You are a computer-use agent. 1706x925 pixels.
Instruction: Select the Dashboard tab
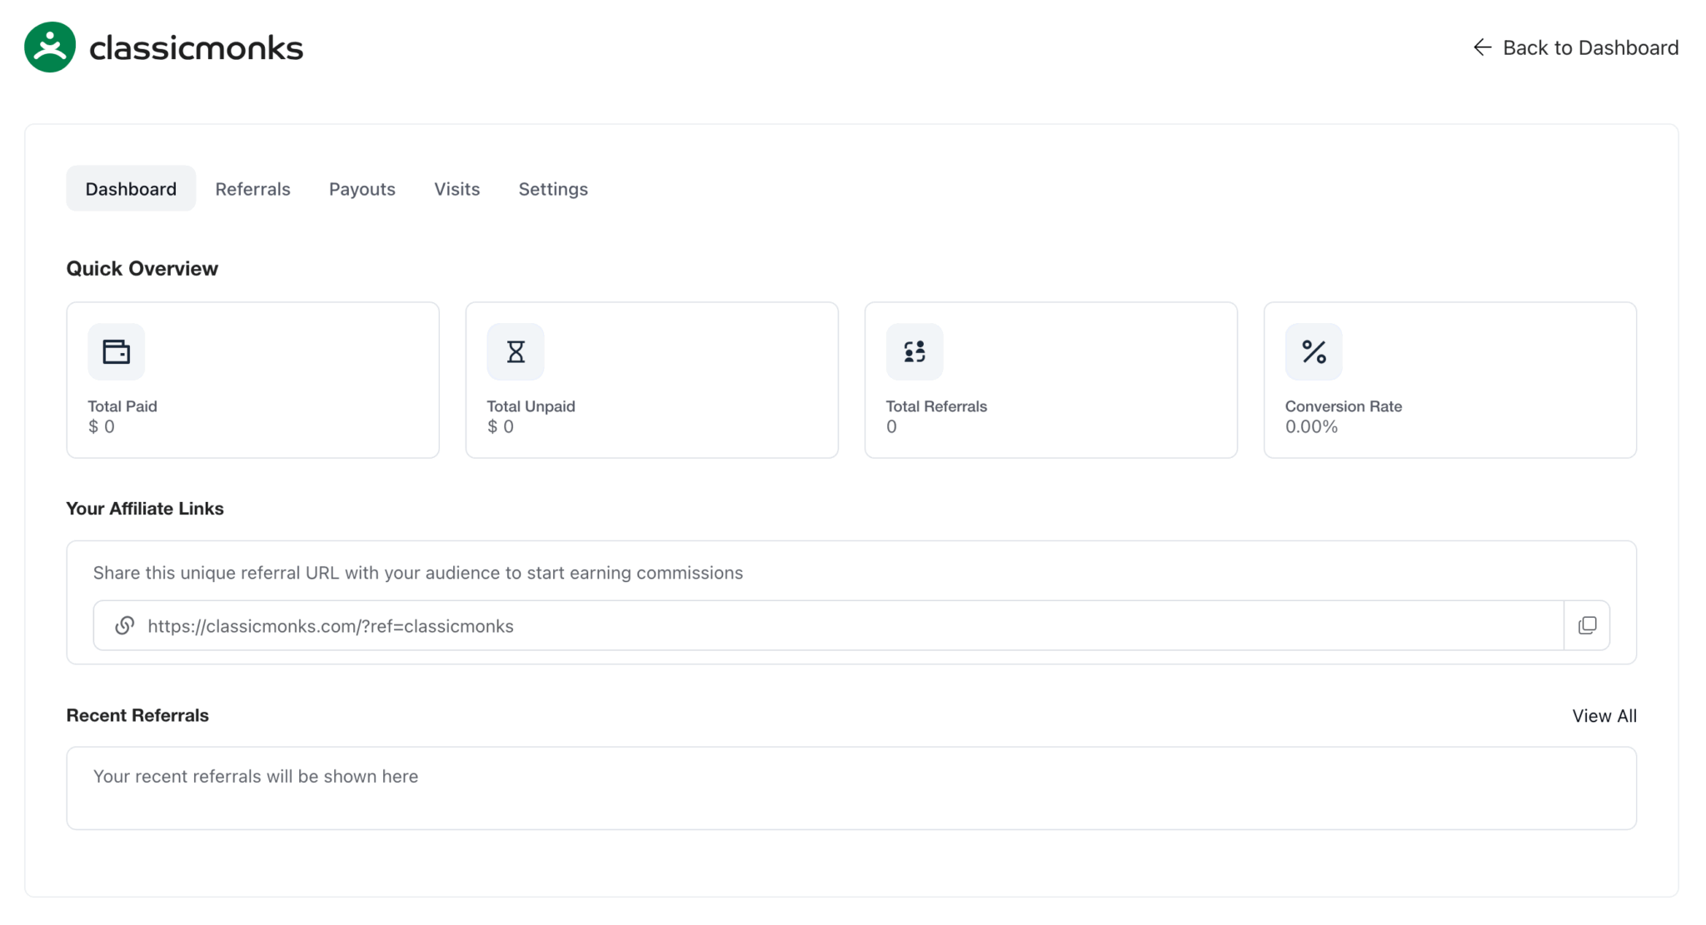[131, 189]
